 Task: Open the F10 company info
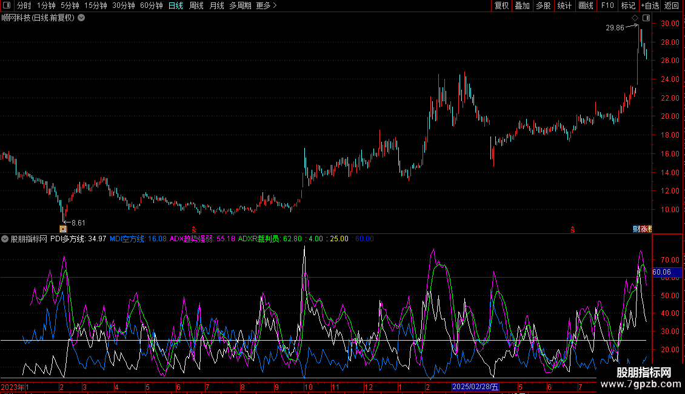pyautogui.click(x=607, y=5)
